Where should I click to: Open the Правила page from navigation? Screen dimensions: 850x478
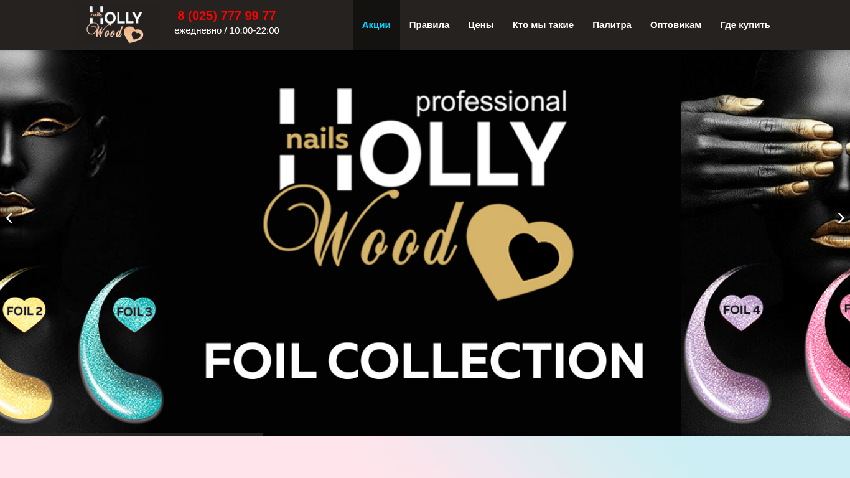(429, 25)
